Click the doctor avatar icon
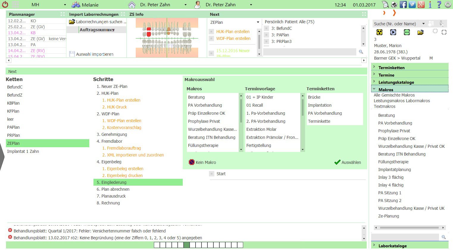The height and width of the screenshot is (250, 453). point(197,4)
